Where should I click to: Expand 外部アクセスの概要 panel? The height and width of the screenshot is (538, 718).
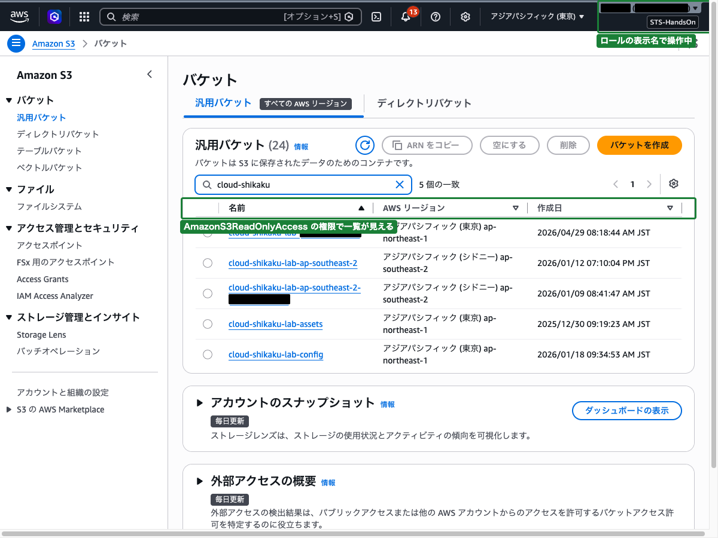point(200,481)
